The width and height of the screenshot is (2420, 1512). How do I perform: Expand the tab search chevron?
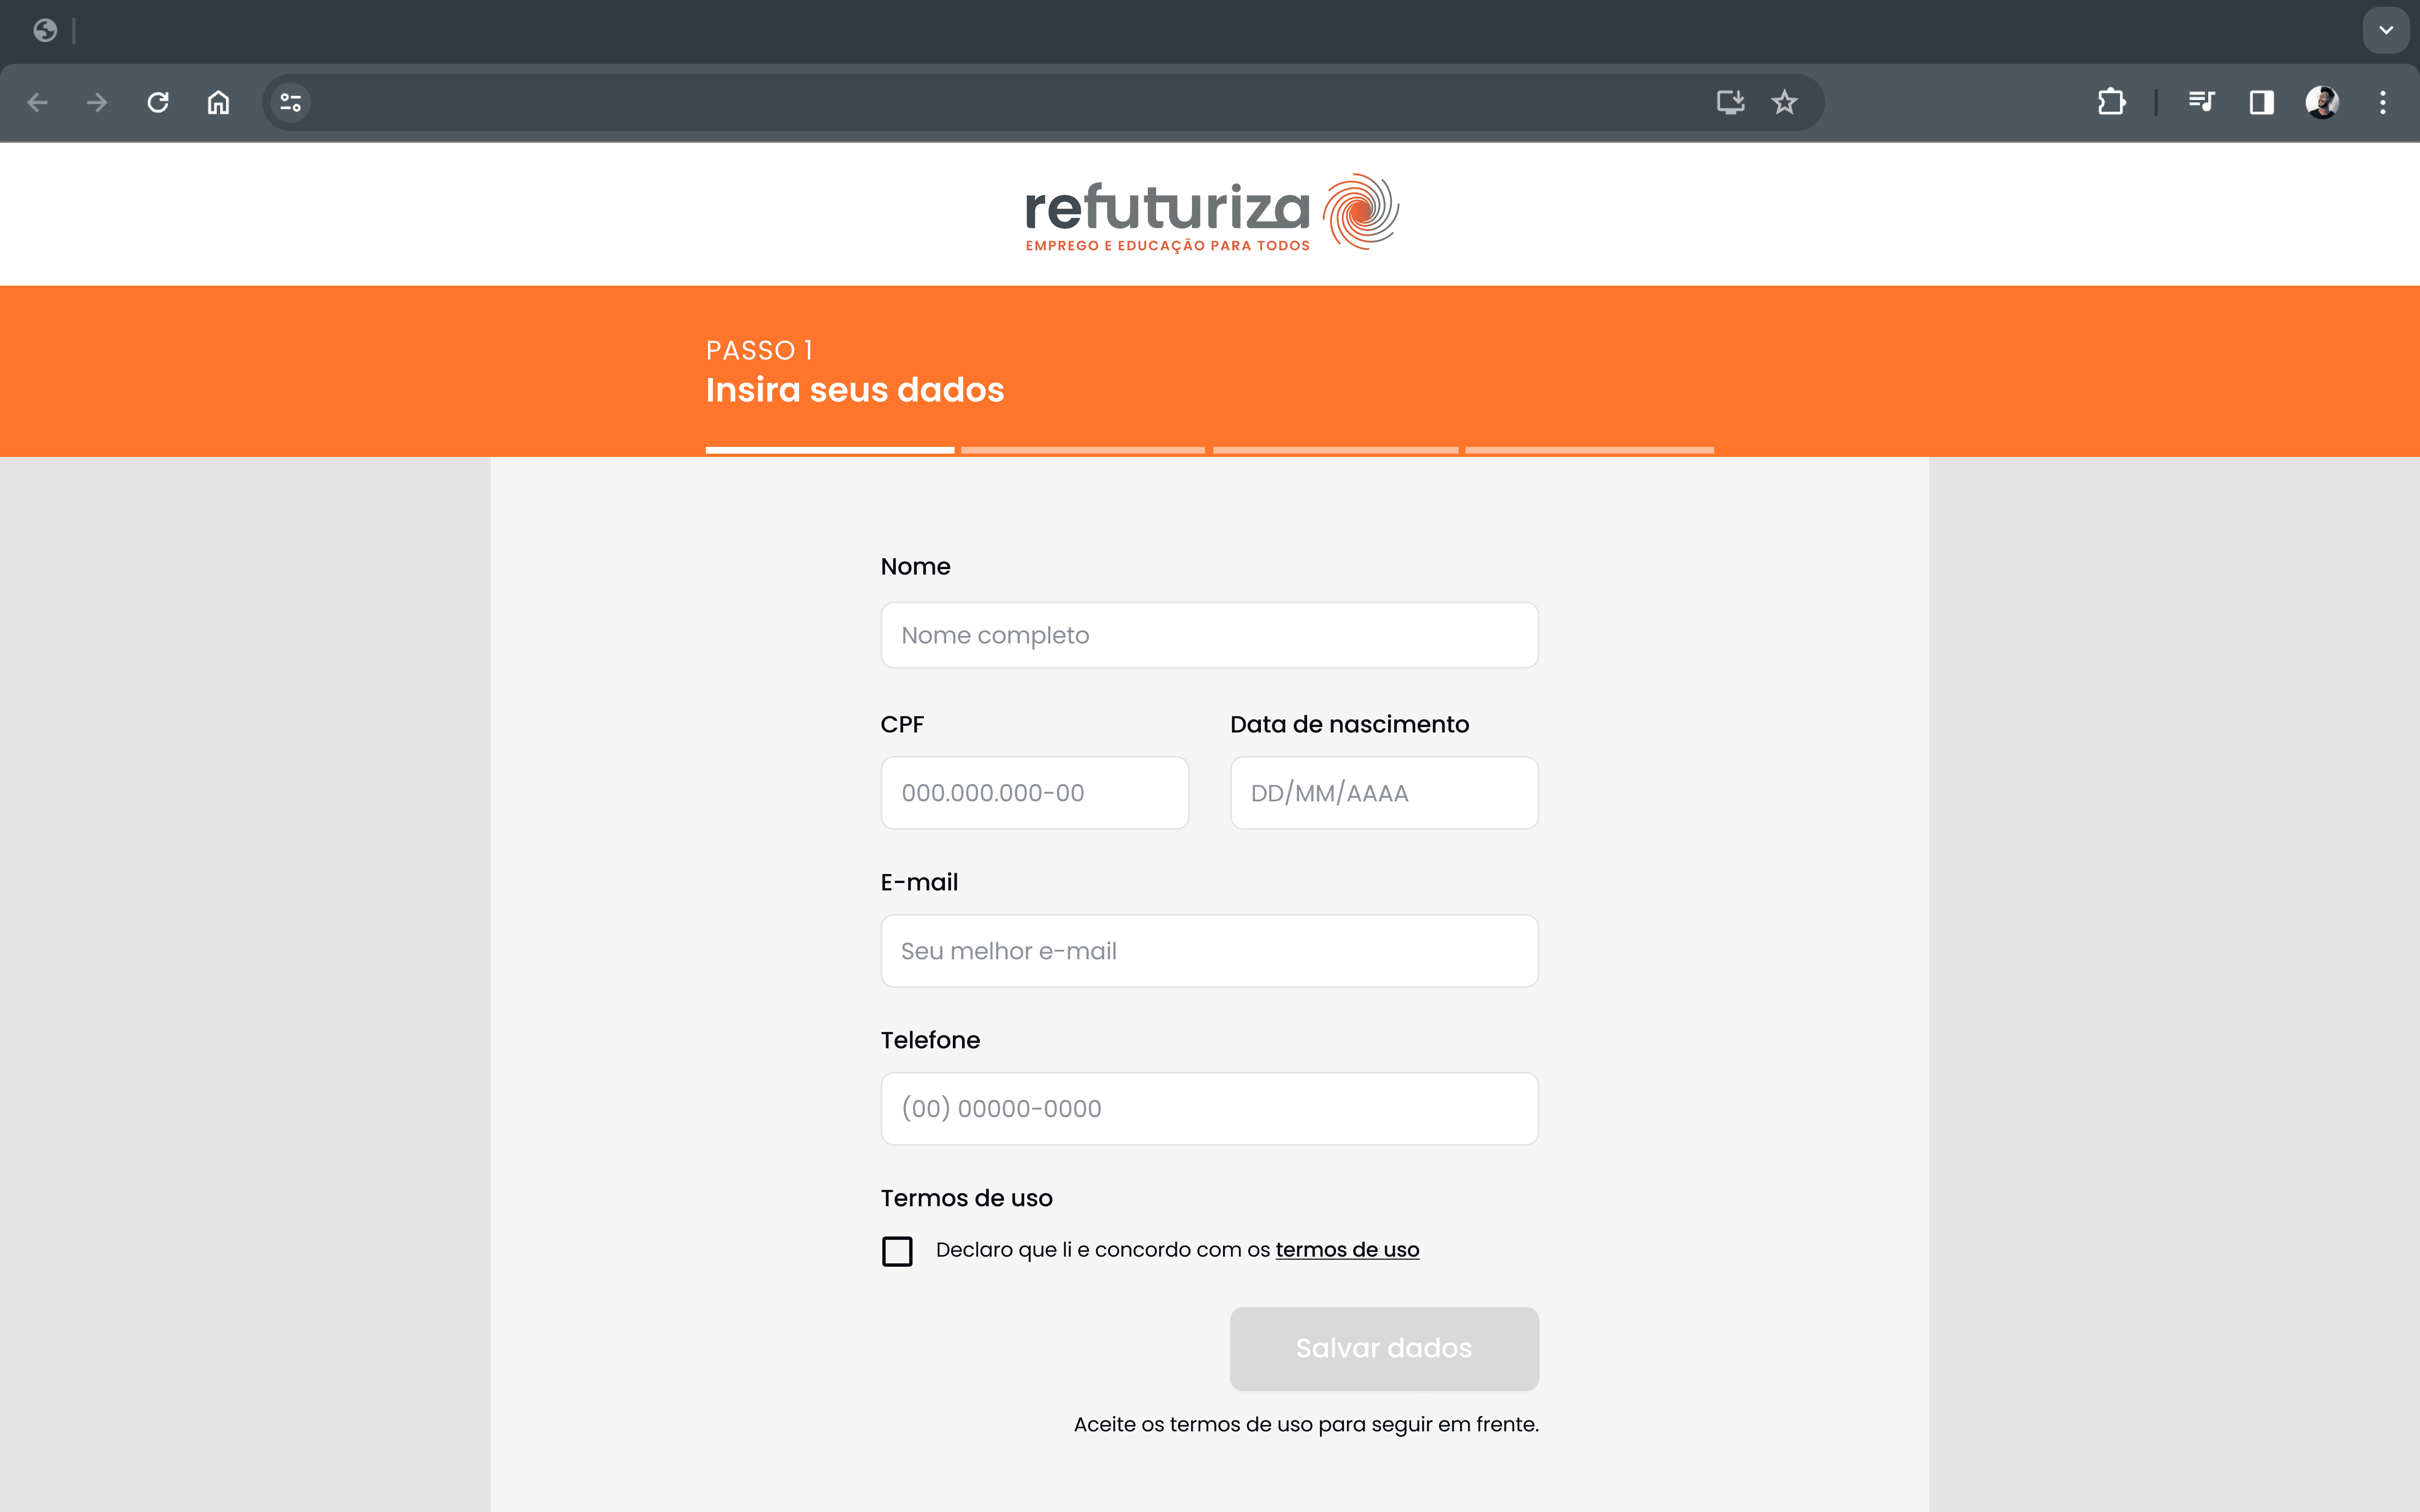(2386, 30)
